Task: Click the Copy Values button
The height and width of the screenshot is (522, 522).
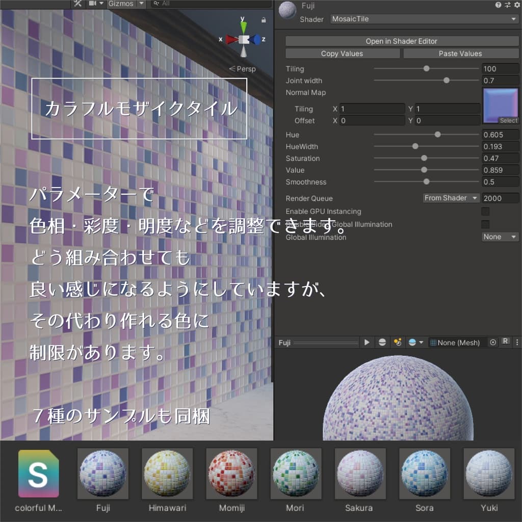Action: 343,54
